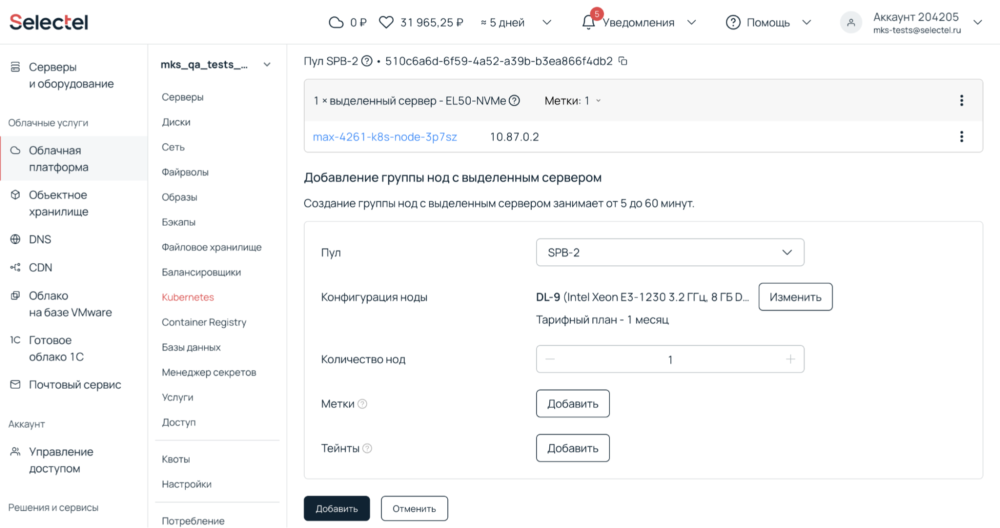Image resolution: width=1000 pixels, height=528 pixels.
Task: Open the Пул SPB-2 select box
Action: coord(670,252)
